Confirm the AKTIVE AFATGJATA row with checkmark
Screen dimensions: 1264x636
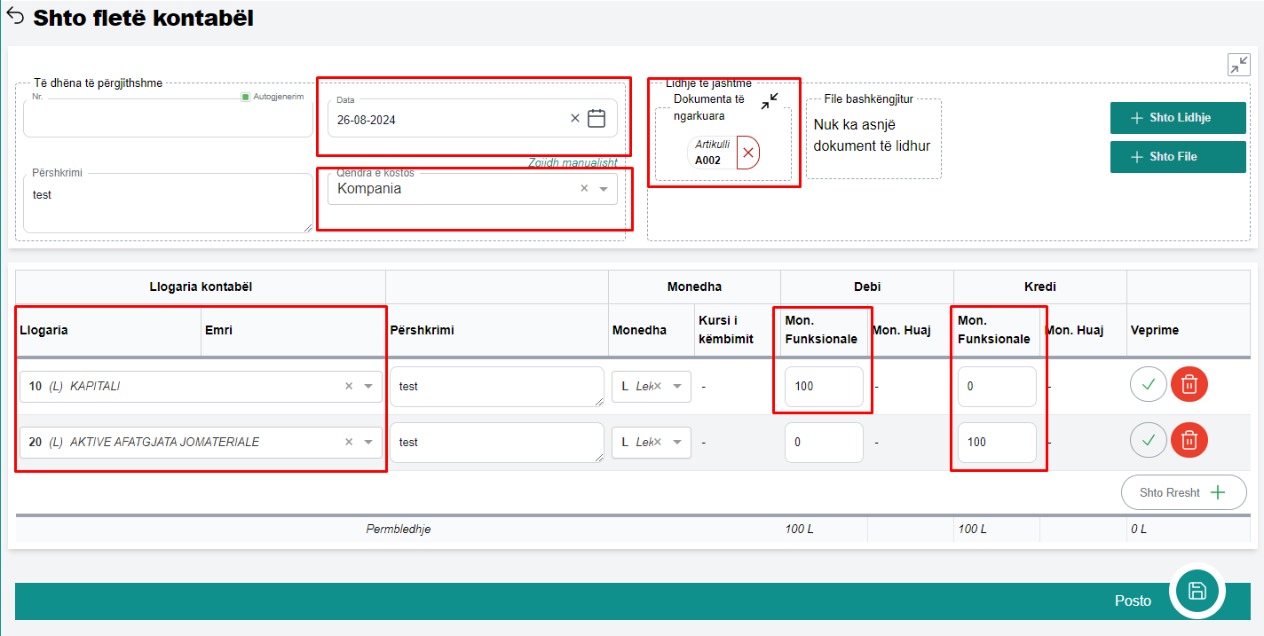[1148, 440]
